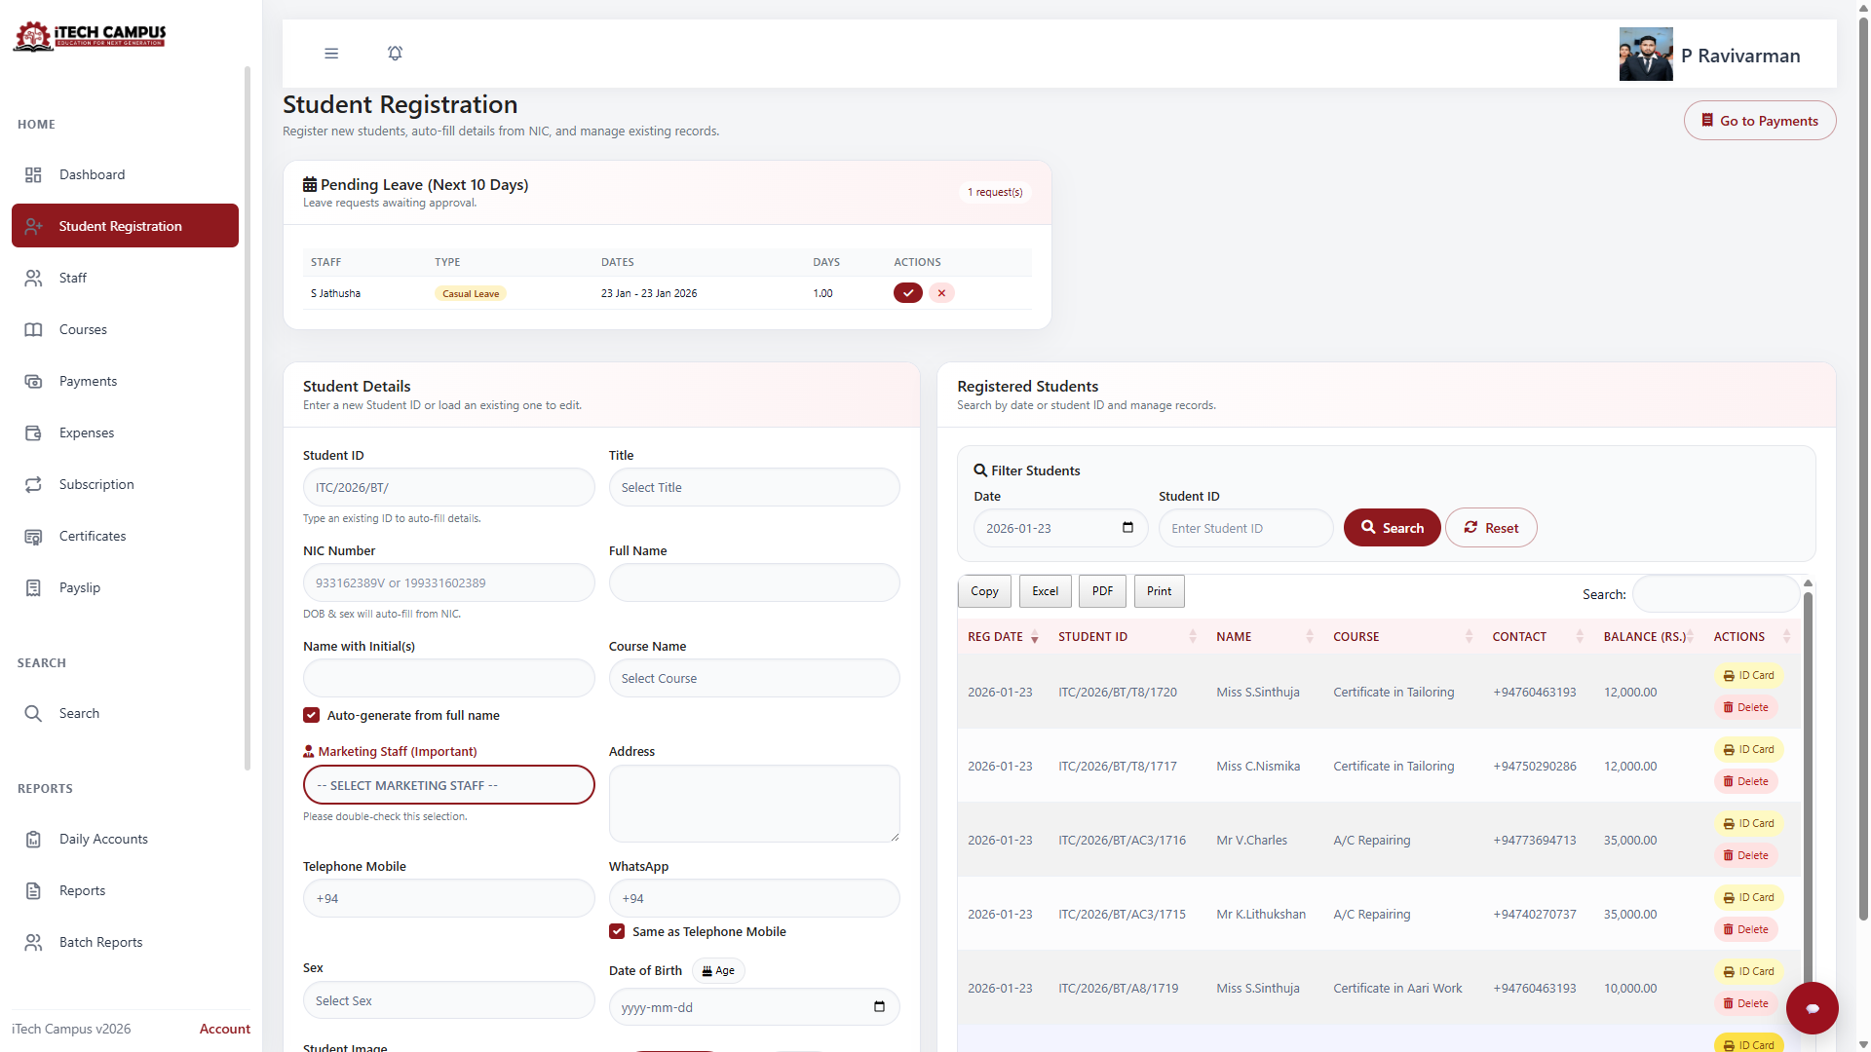Screen dimensions: 1871x1052
Task: Open the Select Course dropdown
Action: (753, 678)
